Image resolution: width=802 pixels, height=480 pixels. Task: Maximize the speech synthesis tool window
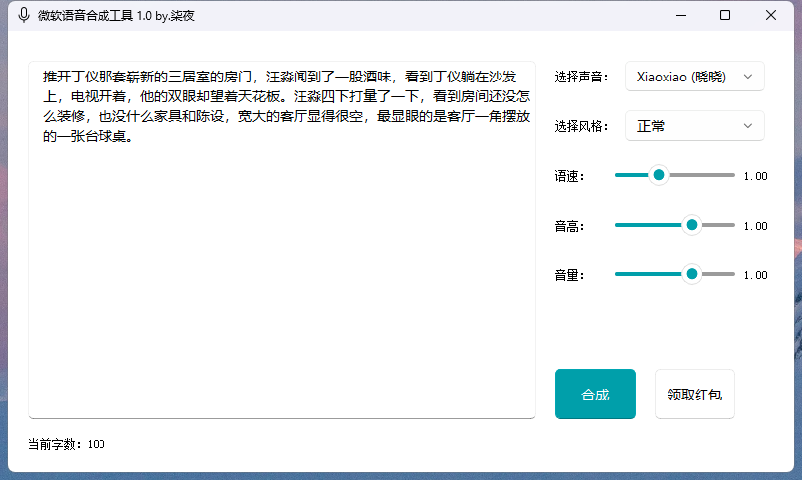725,15
